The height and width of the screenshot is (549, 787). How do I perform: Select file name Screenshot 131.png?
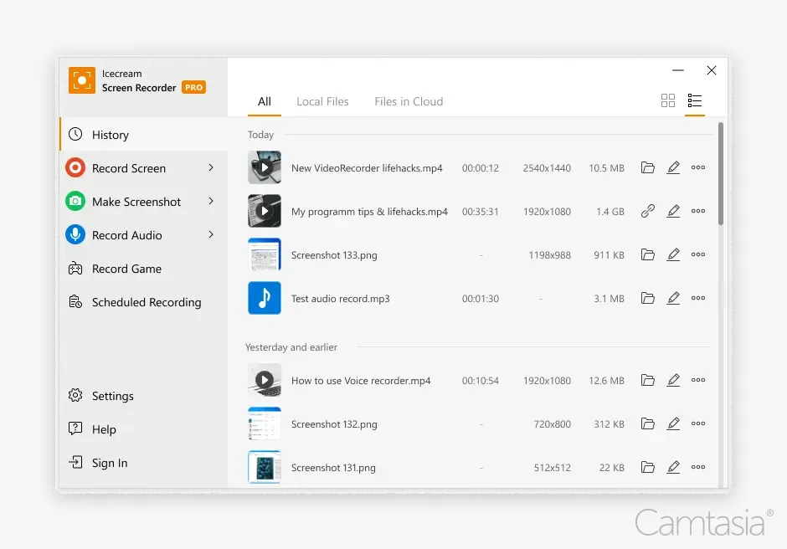pos(333,468)
